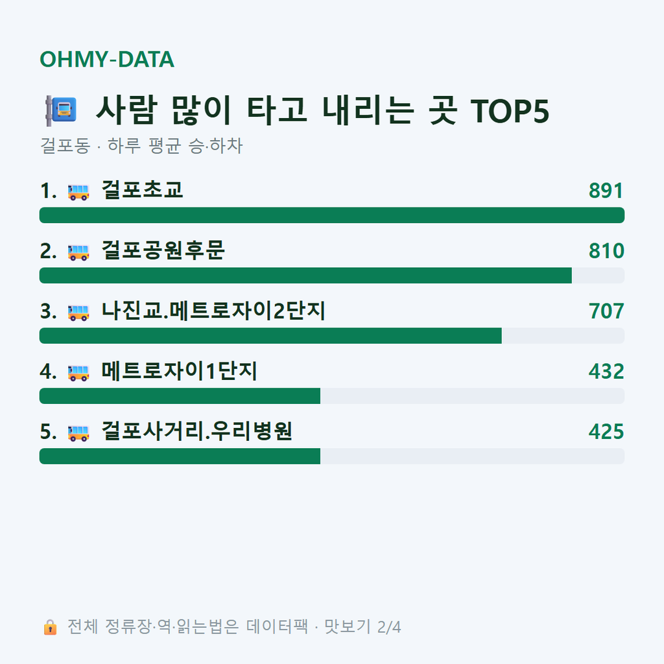The height and width of the screenshot is (664, 664).
Task: Click the bus icon beside 나진교.메트로자이2단지
Action: pyautogui.click(x=78, y=312)
